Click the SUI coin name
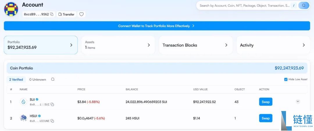Viewport: 314px width, 131px height. tap(32, 99)
